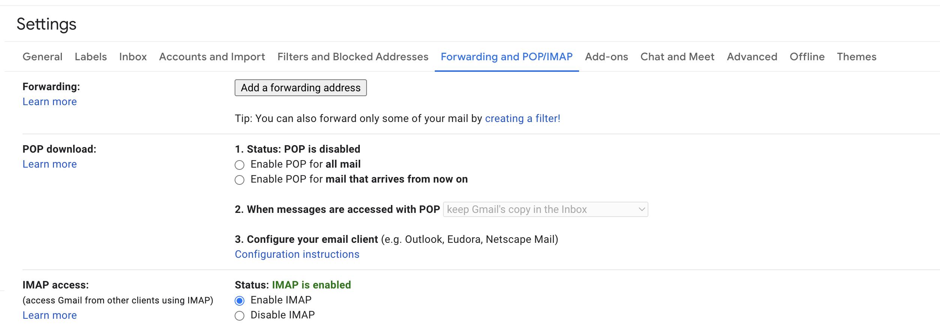Screen dimensions: 940x327
Task: Open Configuration instructions link
Action: [297, 254]
